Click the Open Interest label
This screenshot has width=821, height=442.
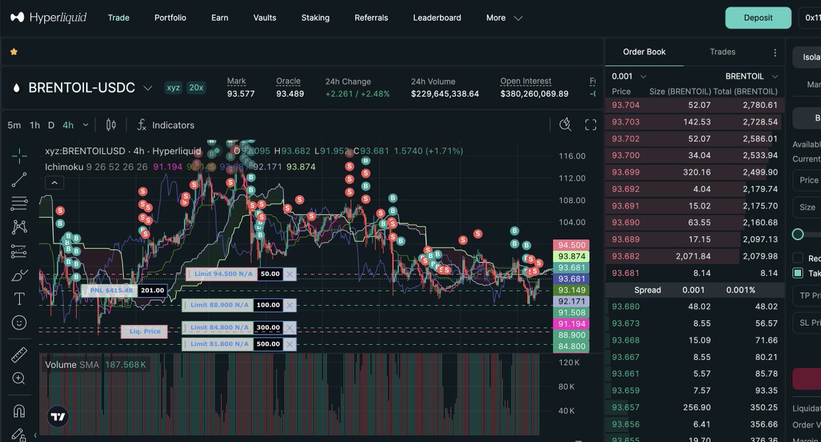(x=526, y=81)
